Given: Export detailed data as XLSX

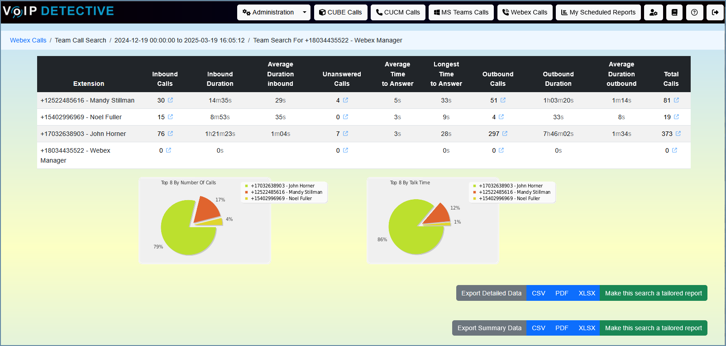Looking at the screenshot, I should click(x=587, y=293).
